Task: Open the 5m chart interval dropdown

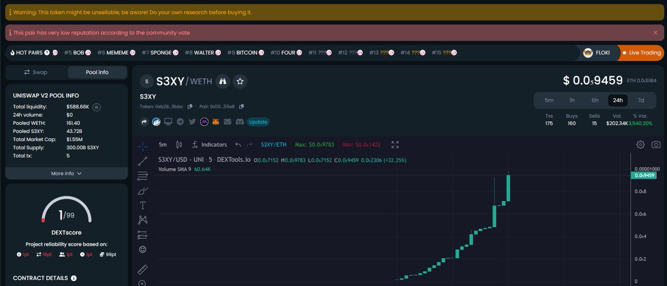Action: (163, 144)
